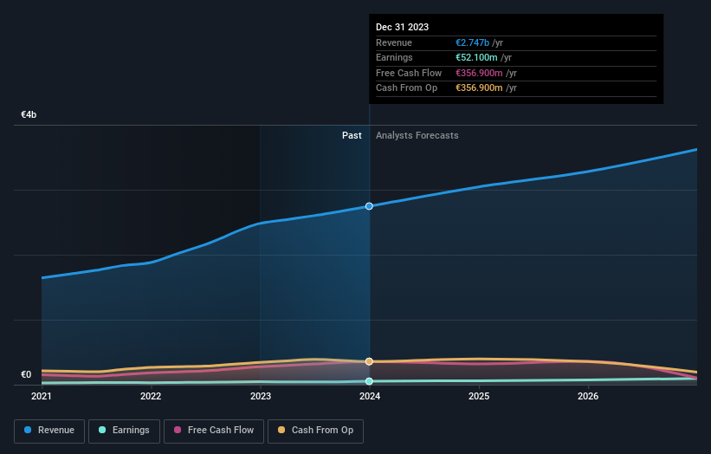Click the 2023 x-axis label

click(x=261, y=397)
